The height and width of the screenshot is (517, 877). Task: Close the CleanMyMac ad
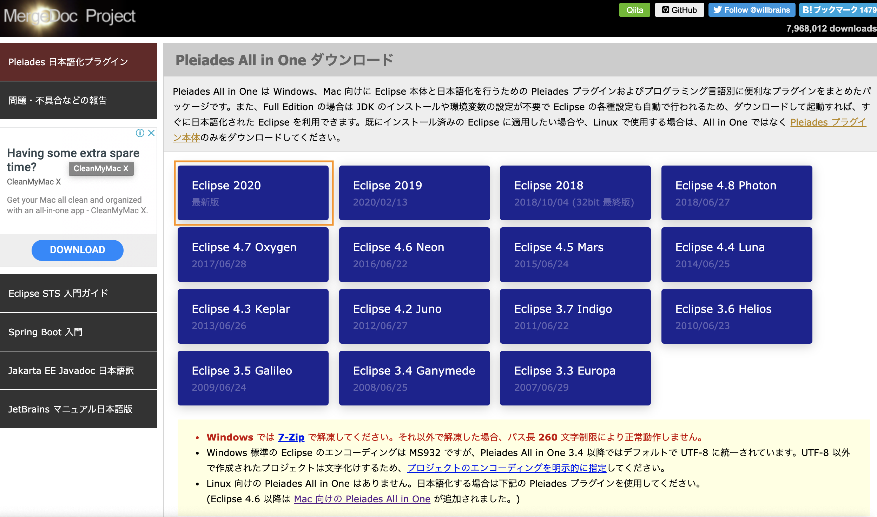point(151,133)
